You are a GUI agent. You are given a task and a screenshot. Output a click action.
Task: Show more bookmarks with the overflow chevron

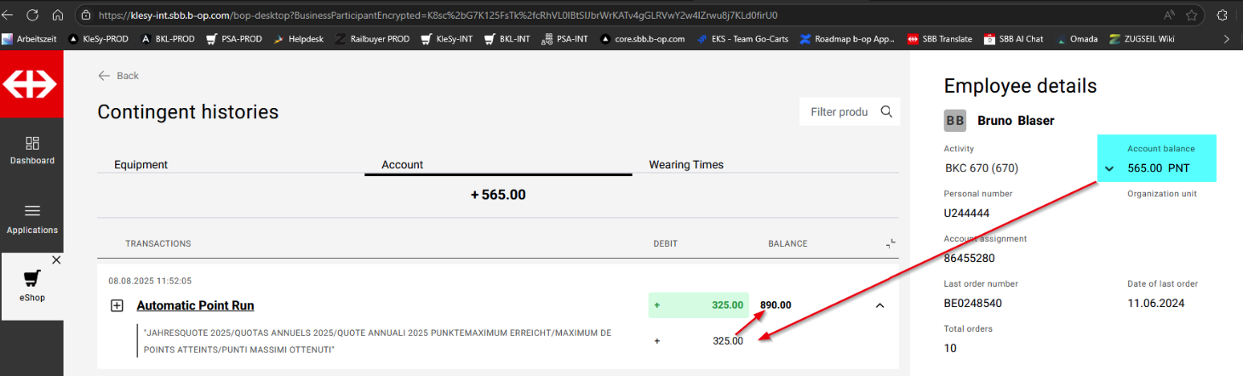click(x=1226, y=39)
